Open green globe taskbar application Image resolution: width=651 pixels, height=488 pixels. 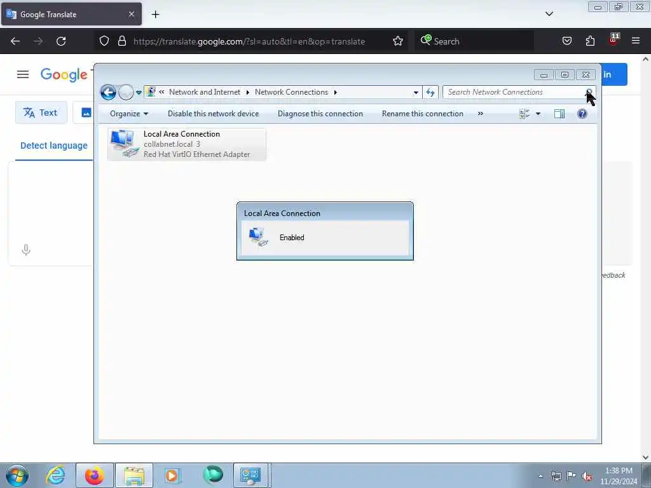pos(213,475)
